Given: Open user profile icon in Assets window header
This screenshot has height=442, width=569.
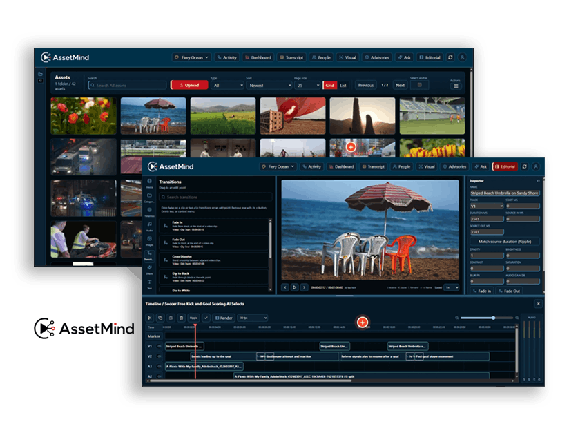Looking at the screenshot, I should pos(462,57).
